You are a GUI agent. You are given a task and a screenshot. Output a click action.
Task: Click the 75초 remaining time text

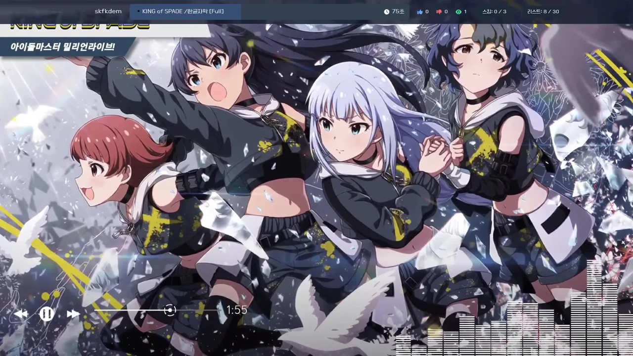tap(398, 11)
